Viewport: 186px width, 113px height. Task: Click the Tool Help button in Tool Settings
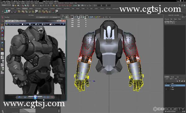(55, 17)
